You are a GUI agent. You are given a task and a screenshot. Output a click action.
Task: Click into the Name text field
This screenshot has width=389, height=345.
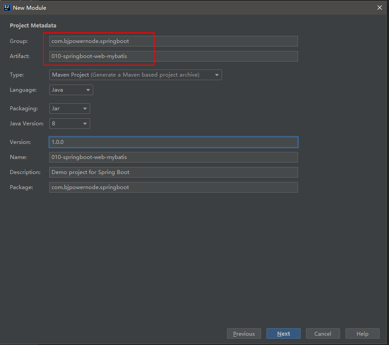[173, 157]
